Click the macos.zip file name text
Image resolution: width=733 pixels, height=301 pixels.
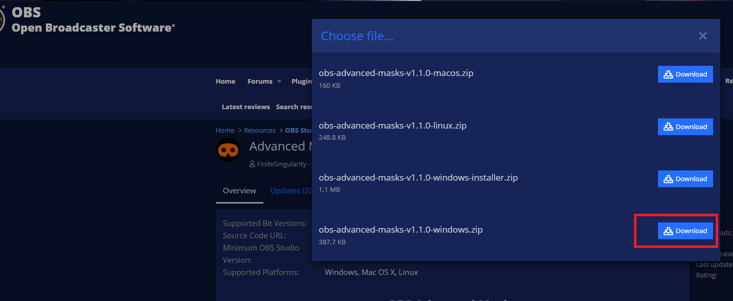point(396,73)
